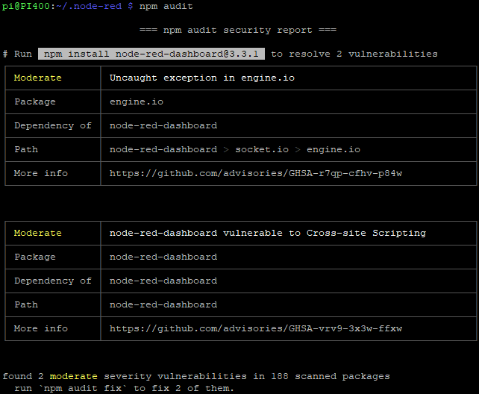
Task: Click 'Moderate' severity in engine.io table
Action: (x=37, y=78)
